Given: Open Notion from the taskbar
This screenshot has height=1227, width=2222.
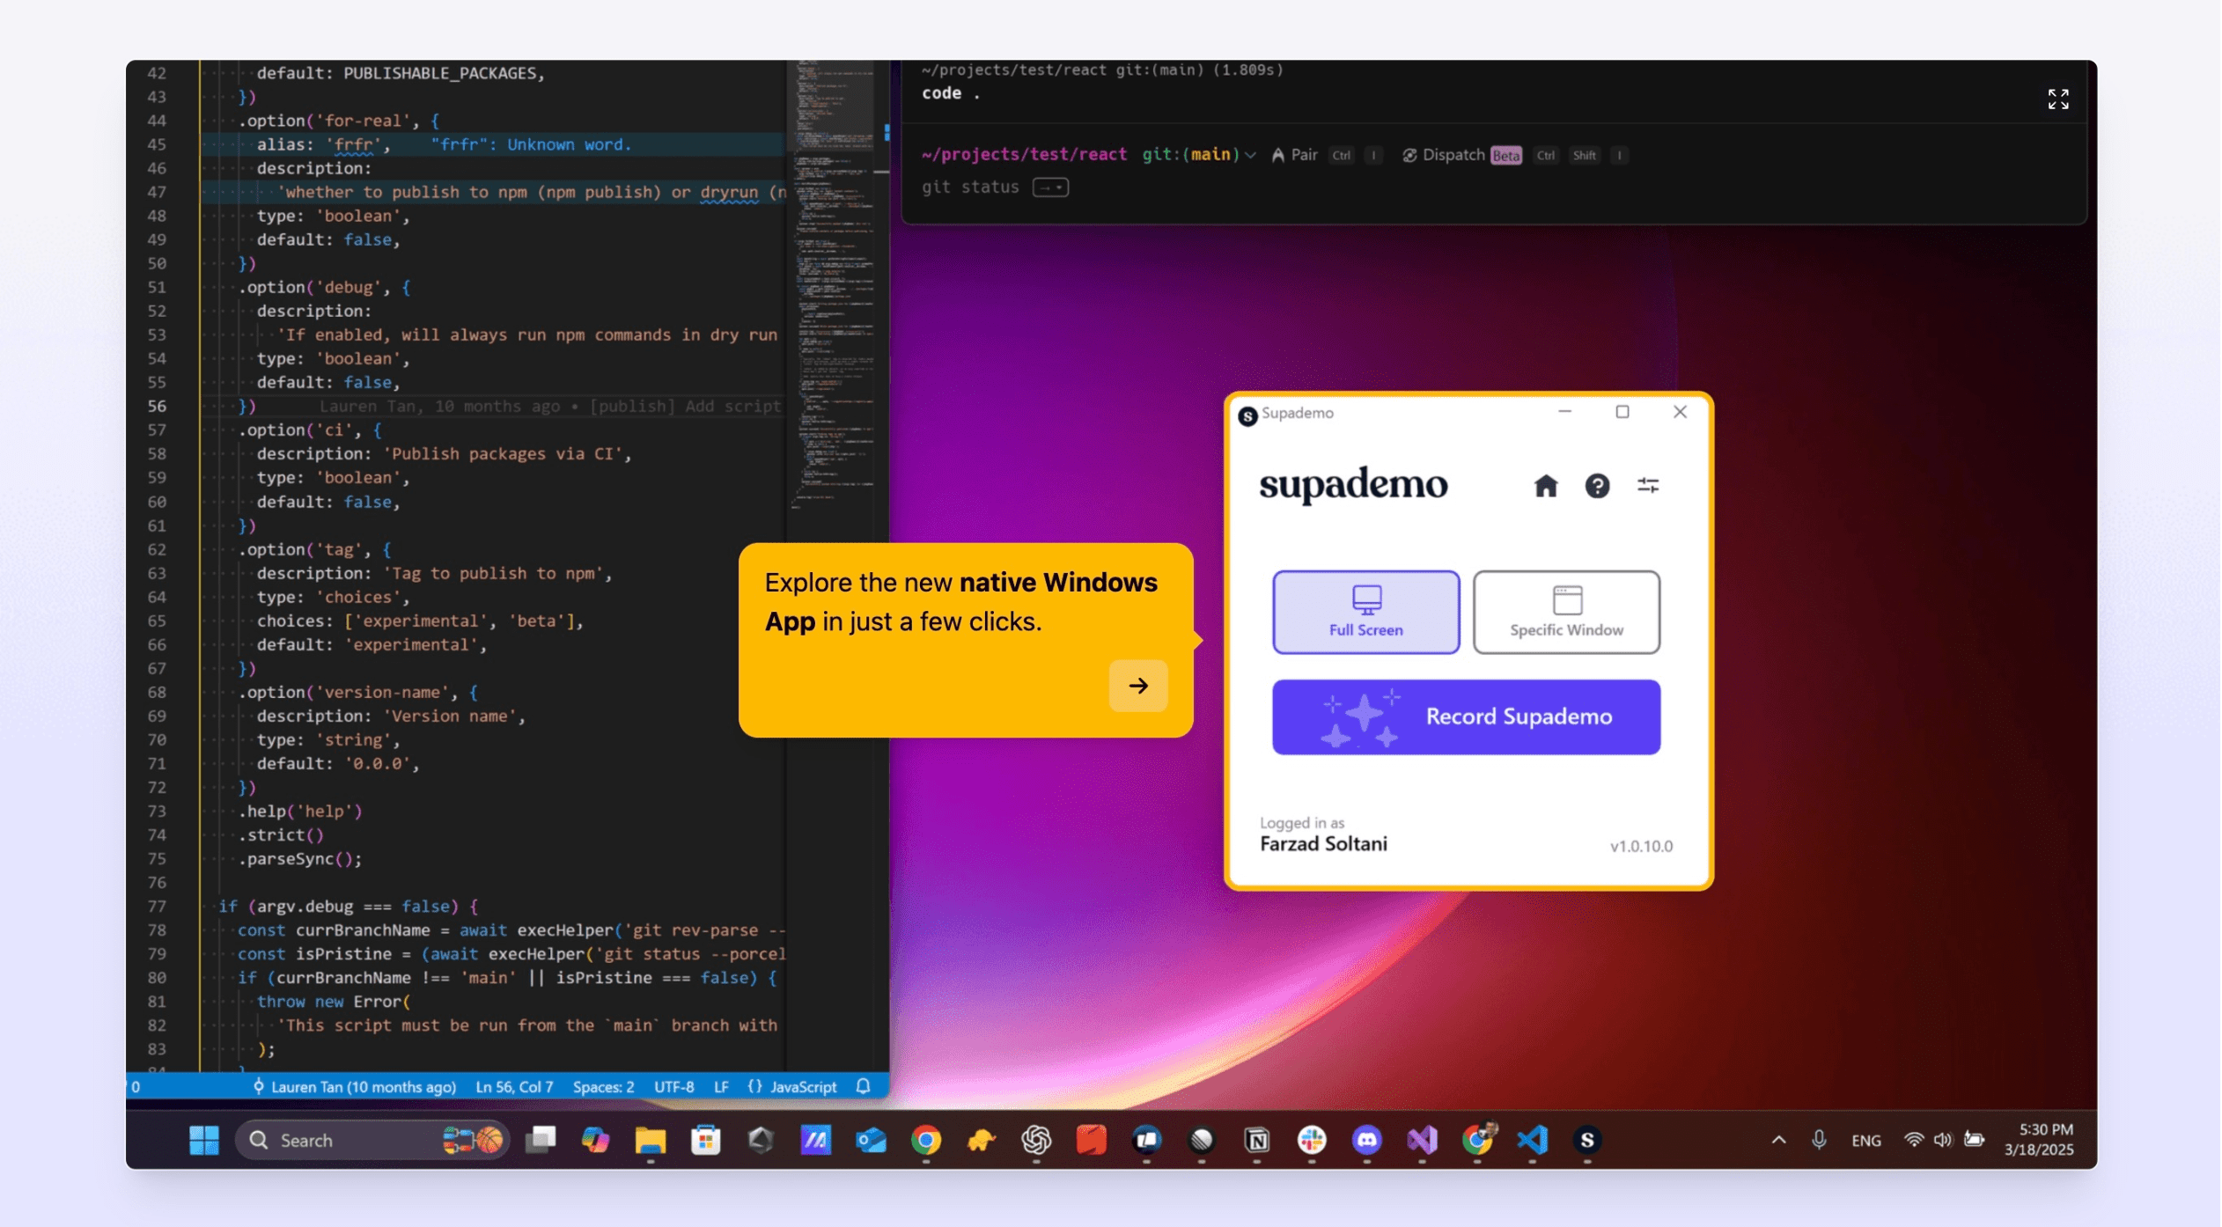Looking at the screenshot, I should (1256, 1140).
